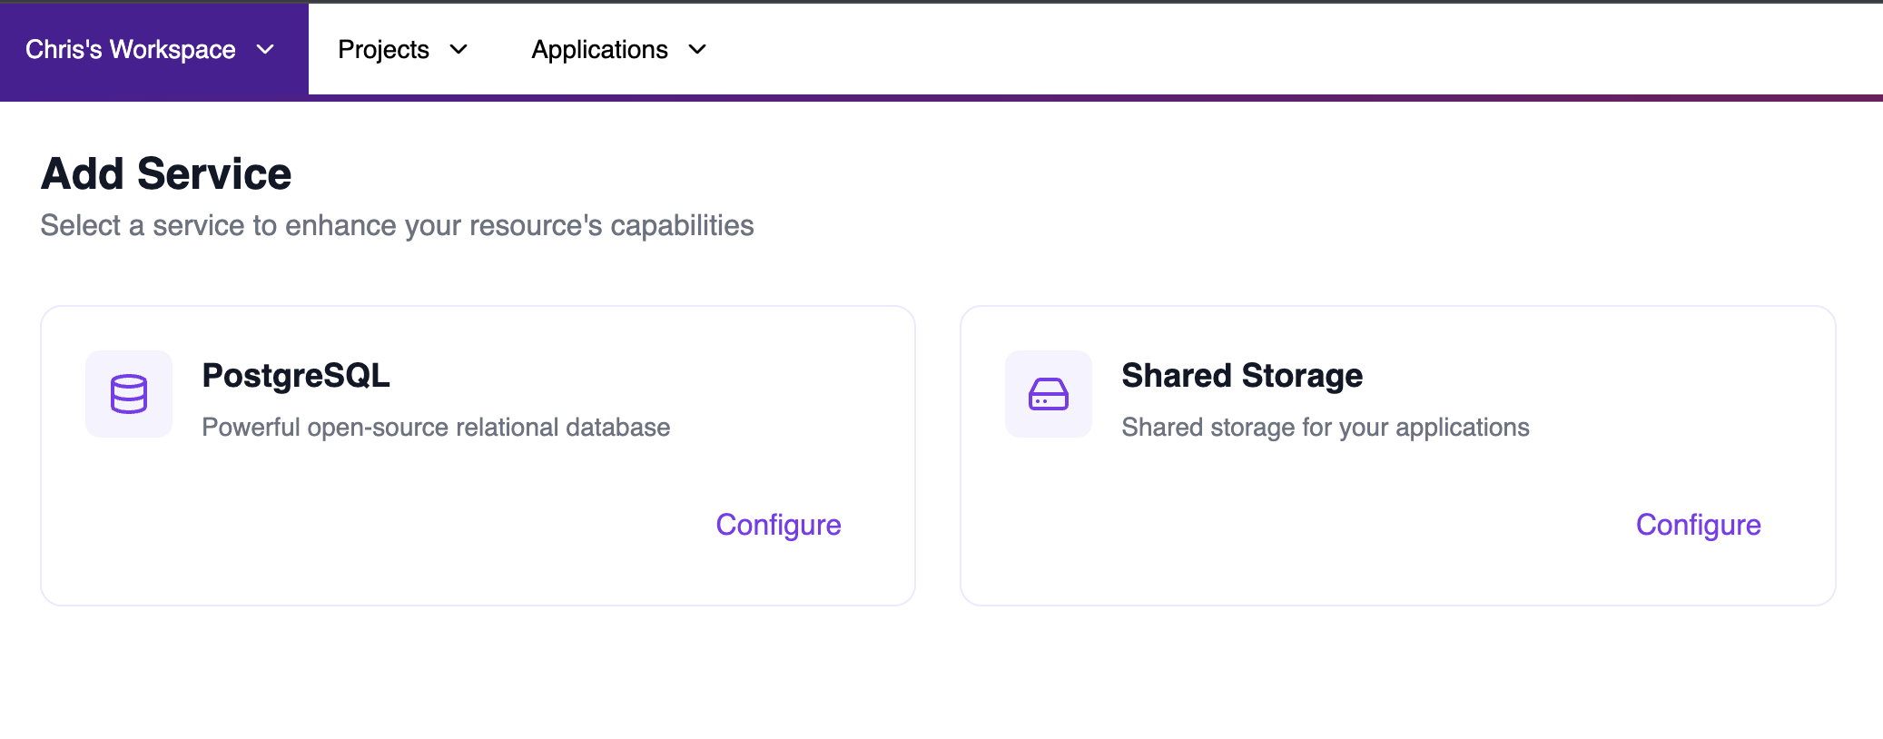Select the Shared Storage card title
The width and height of the screenshot is (1883, 739).
coord(1241,376)
